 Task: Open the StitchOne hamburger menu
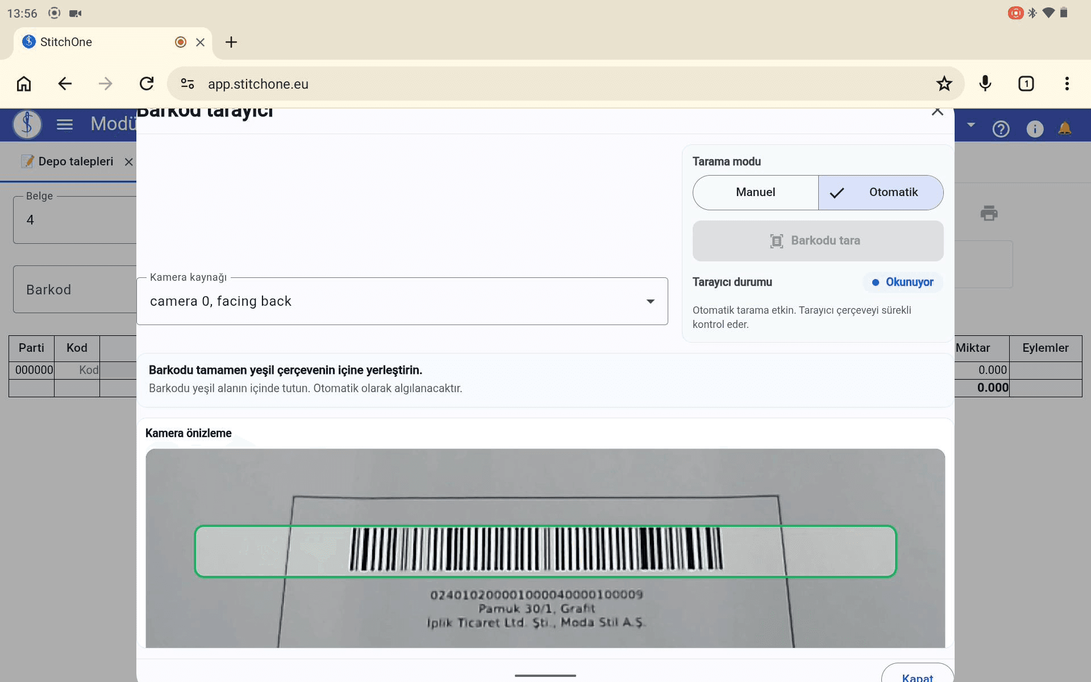65,124
